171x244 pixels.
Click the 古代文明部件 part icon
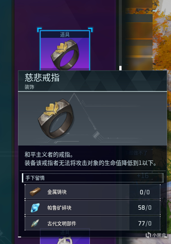35,223
